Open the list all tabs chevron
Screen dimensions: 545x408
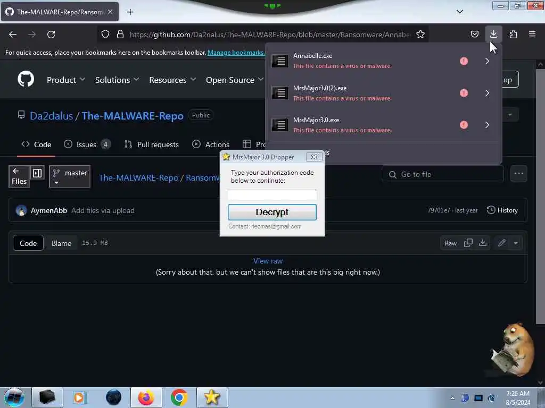click(459, 12)
